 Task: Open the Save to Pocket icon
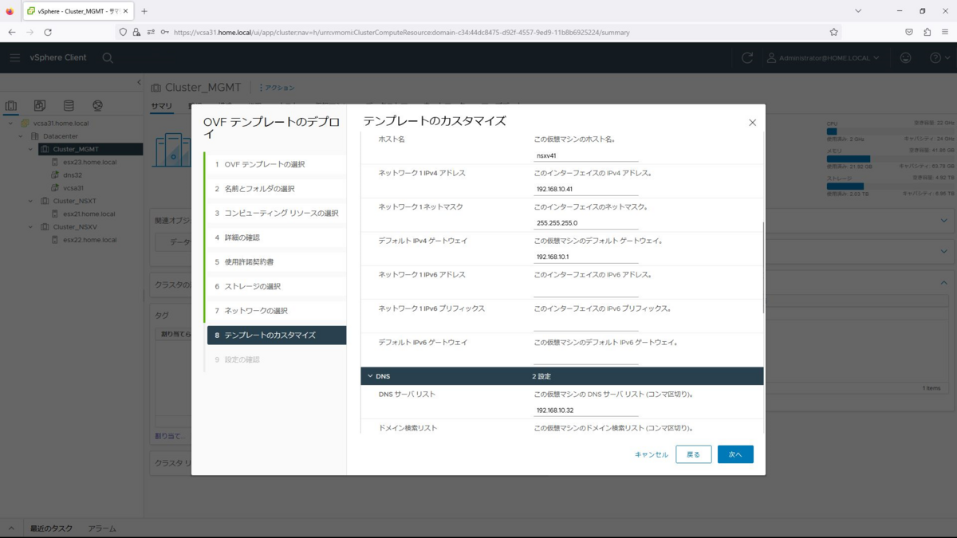908,32
